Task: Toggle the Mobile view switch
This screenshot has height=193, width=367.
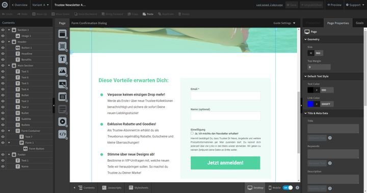Action: [287, 187]
